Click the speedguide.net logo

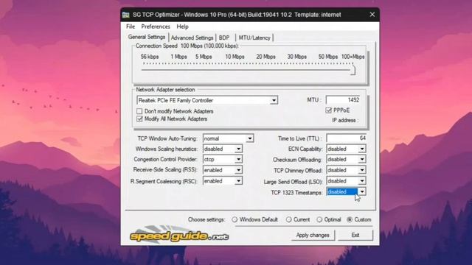[179, 234]
